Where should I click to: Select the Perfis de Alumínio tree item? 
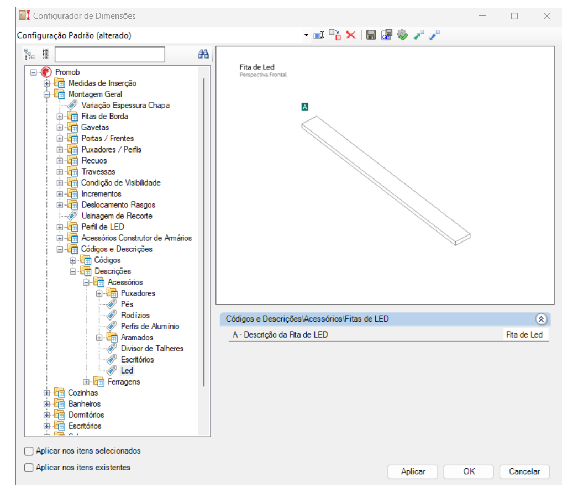(150, 327)
